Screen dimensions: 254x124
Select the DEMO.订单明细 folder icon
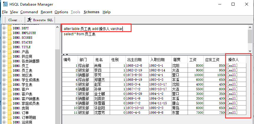[10, 118]
